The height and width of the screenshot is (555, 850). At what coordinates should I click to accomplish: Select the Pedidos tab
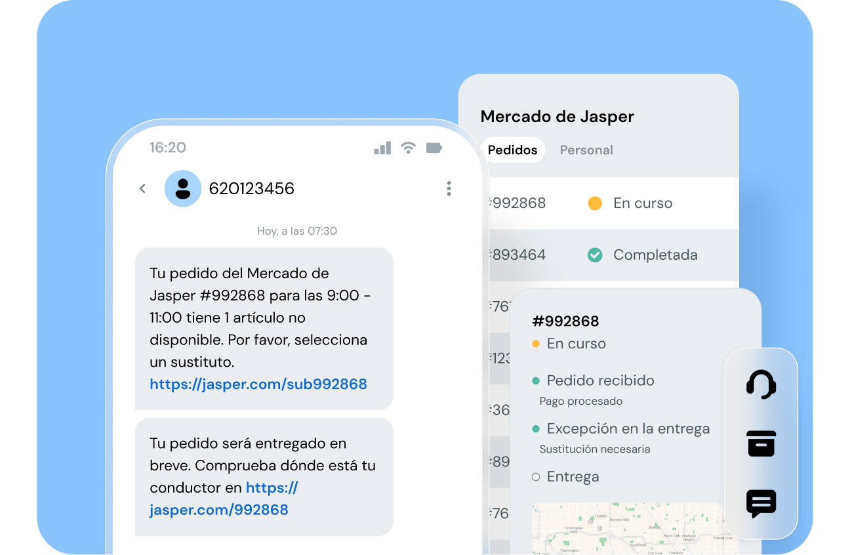pyautogui.click(x=512, y=150)
